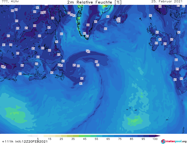Click the '15' value on the color scale
187x144 pixels.
(x=49, y=139)
